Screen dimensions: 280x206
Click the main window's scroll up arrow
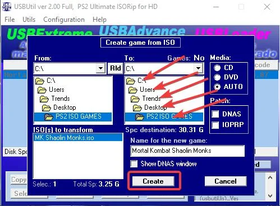click(x=270, y=177)
